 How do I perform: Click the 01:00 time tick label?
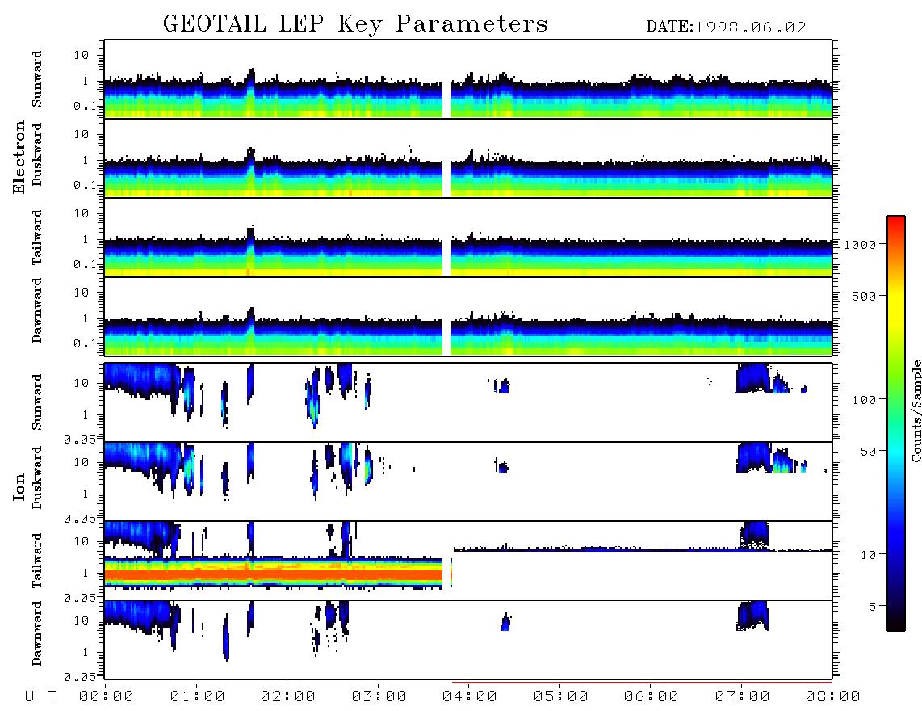[198, 696]
